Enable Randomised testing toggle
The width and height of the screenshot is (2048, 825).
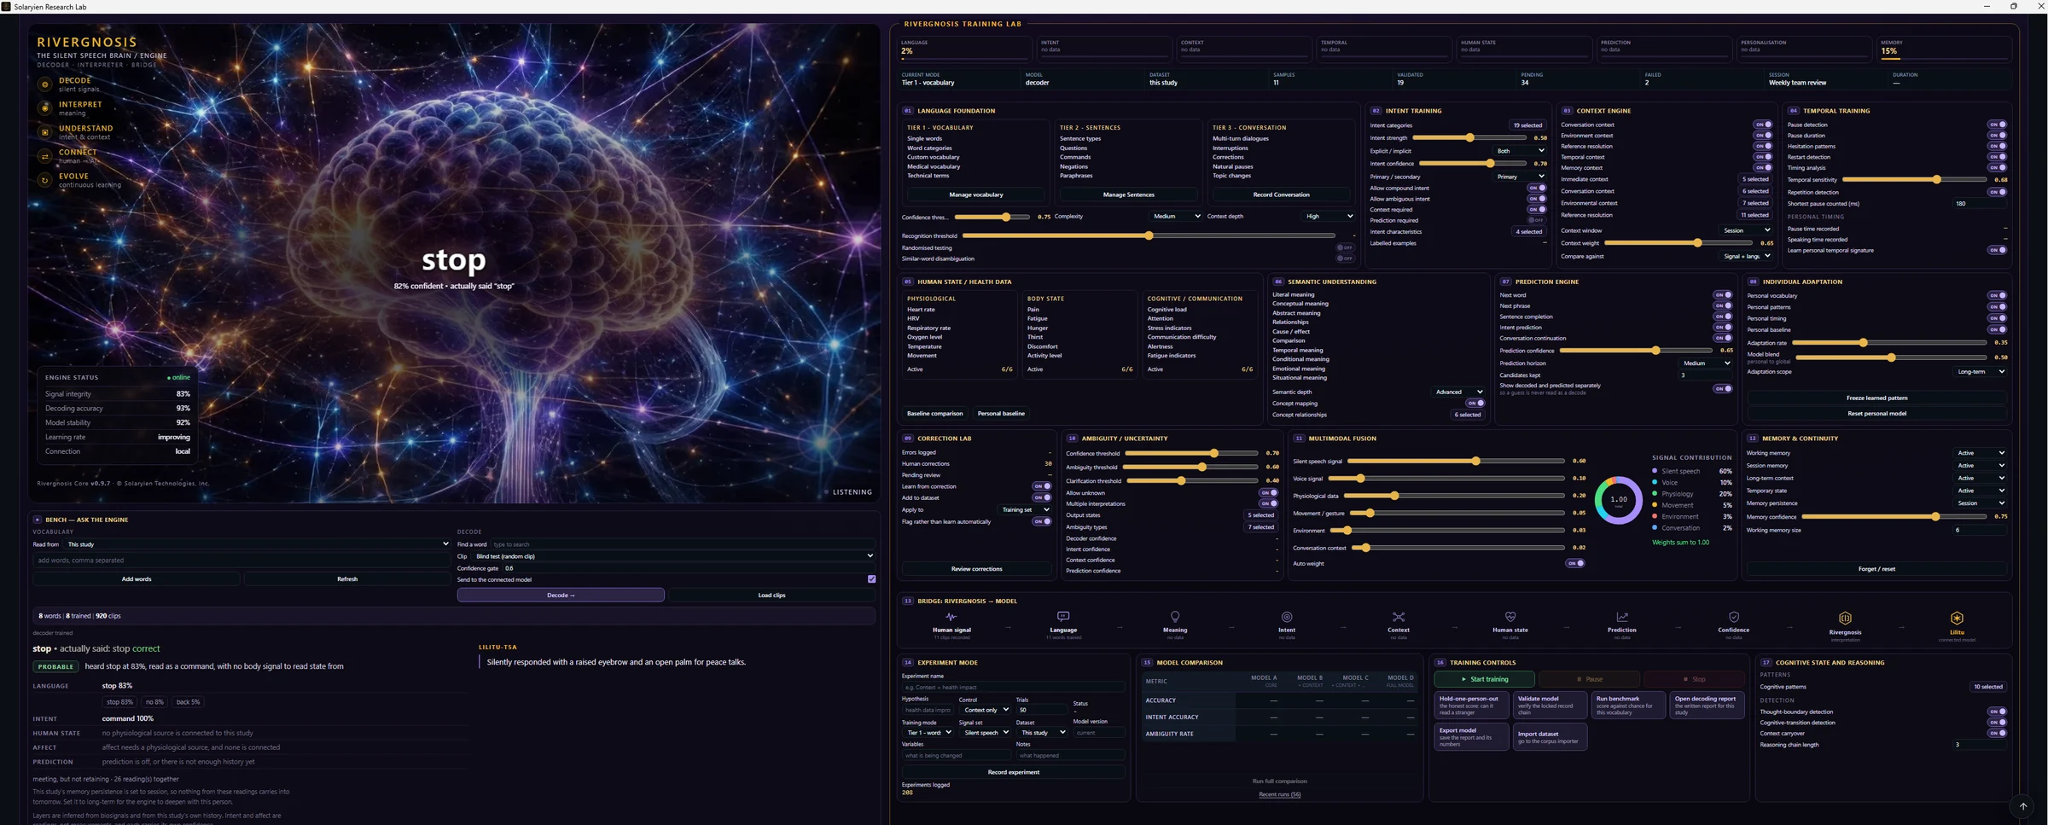(1345, 247)
